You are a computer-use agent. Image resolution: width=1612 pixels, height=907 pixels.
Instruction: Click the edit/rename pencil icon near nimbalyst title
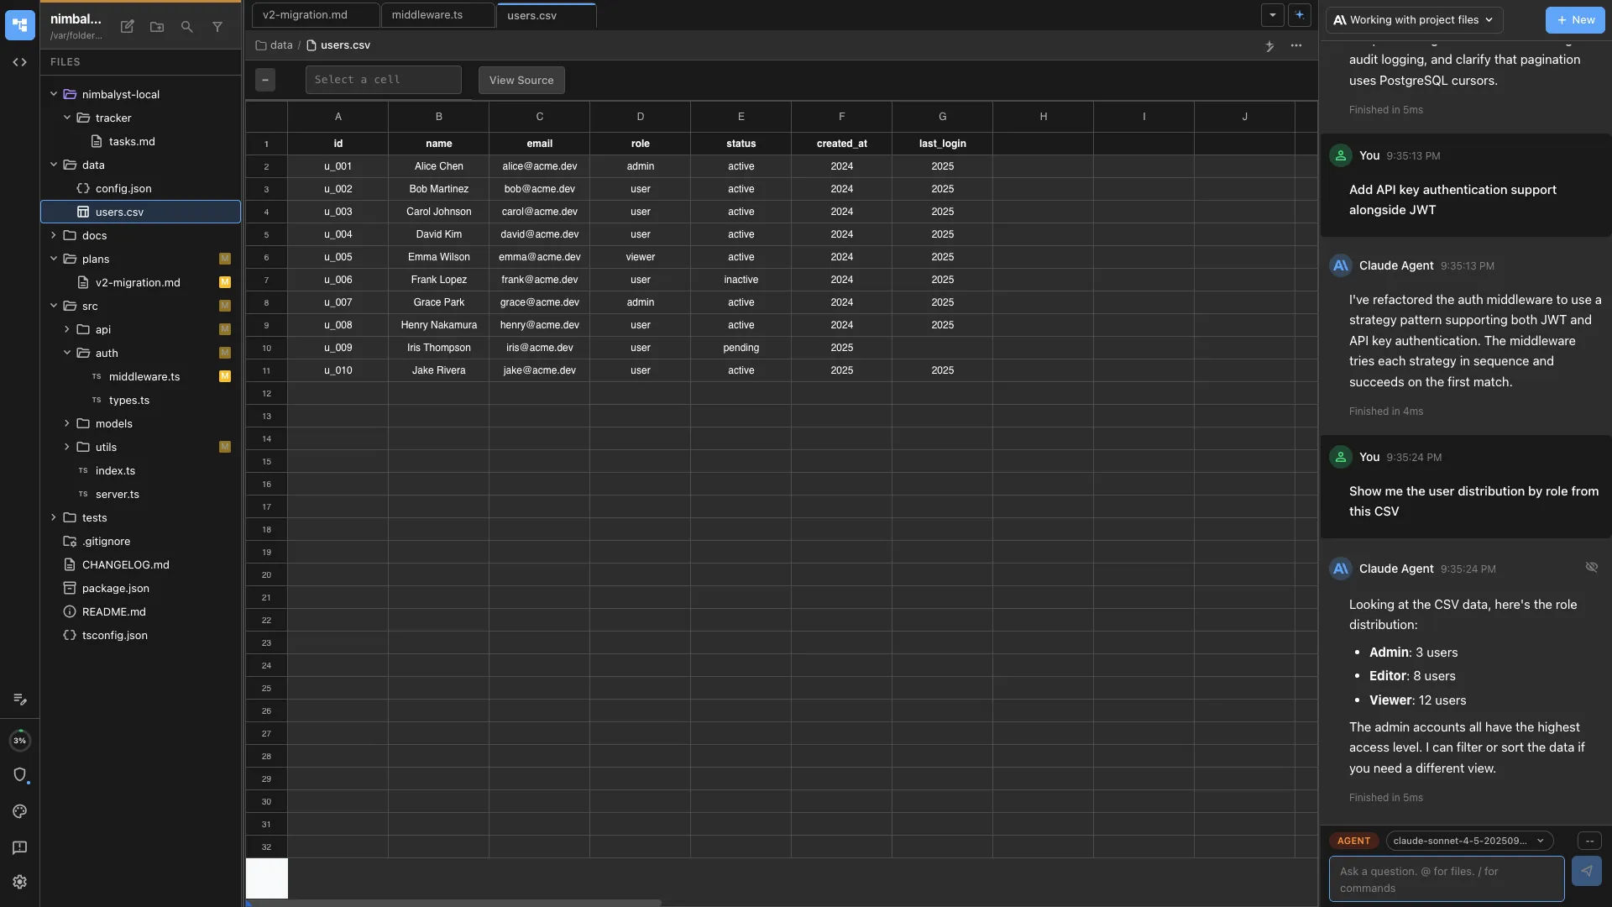coord(127,27)
